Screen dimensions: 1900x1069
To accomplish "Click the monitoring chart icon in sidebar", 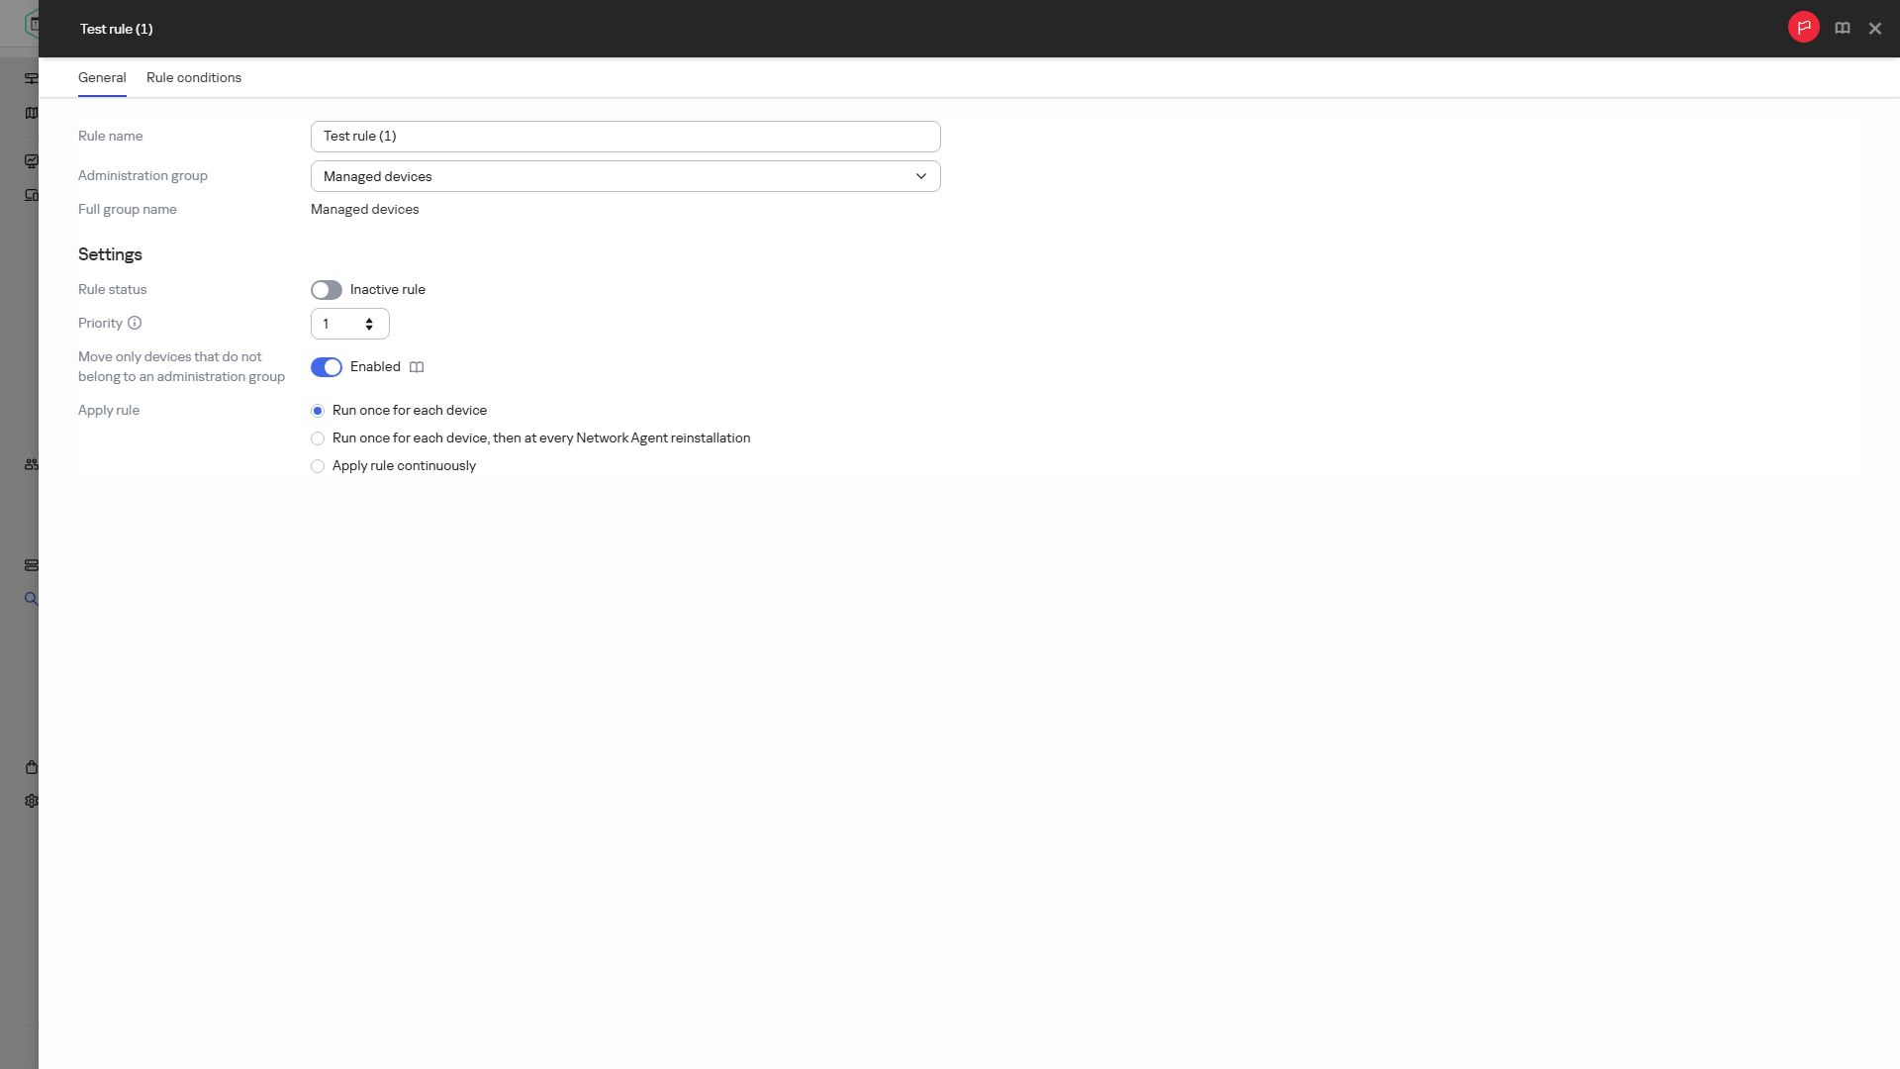I will (x=32, y=161).
